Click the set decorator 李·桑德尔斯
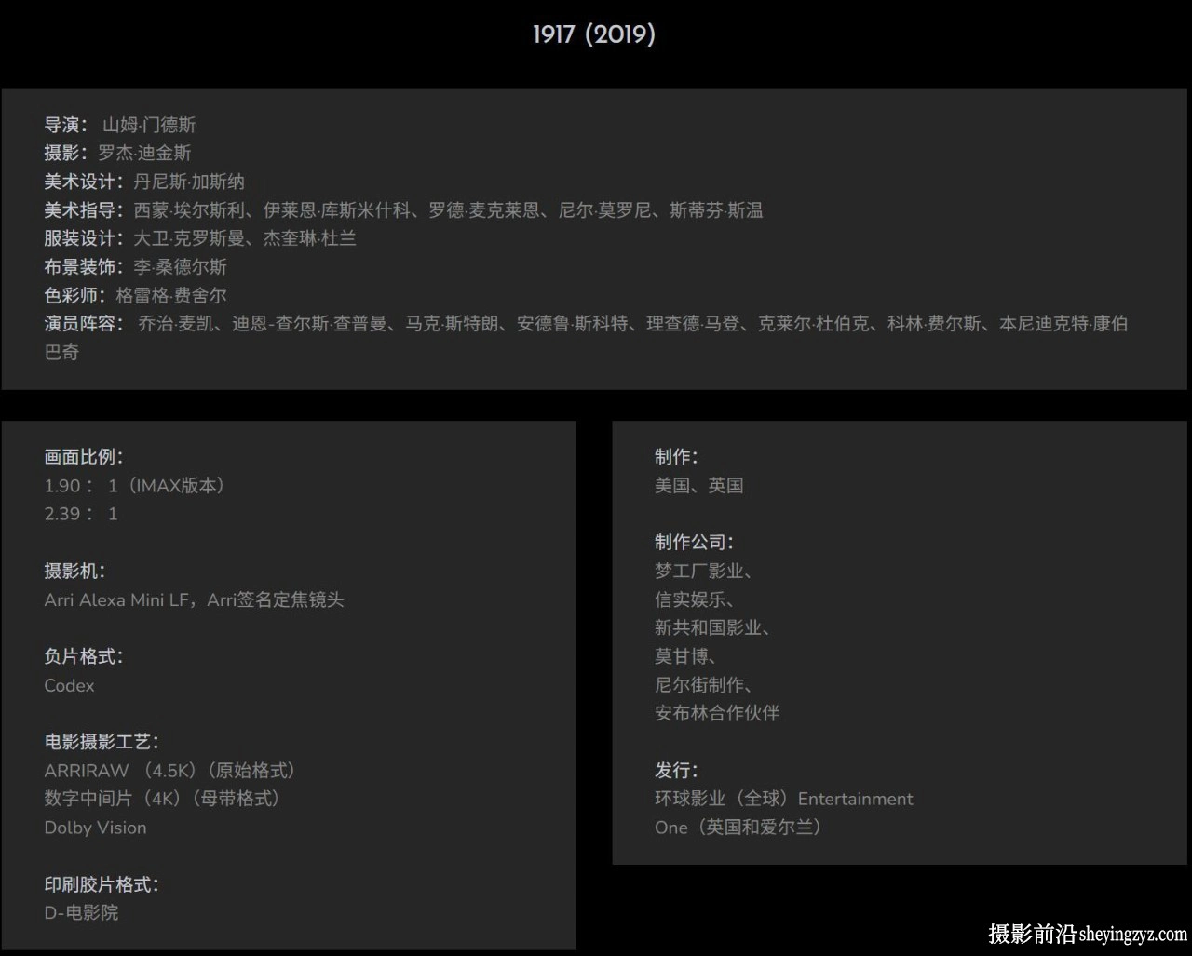The height and width of the screenshot is (956, 1192). tap(180, 267)
